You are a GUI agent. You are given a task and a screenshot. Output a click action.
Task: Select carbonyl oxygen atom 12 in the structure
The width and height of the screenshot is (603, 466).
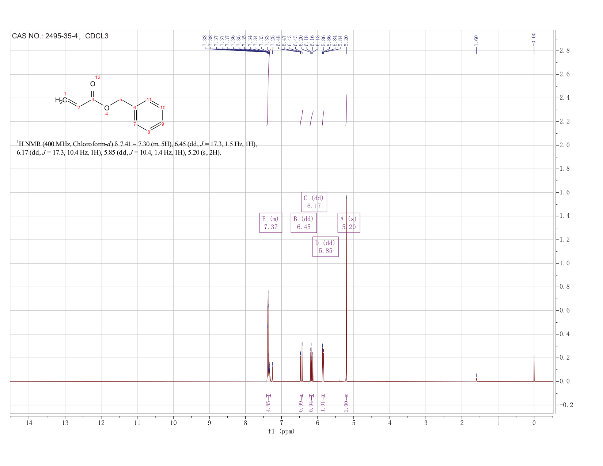92,84
